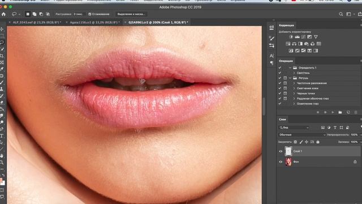Expand the Частотное разложение action

(294, 83)
